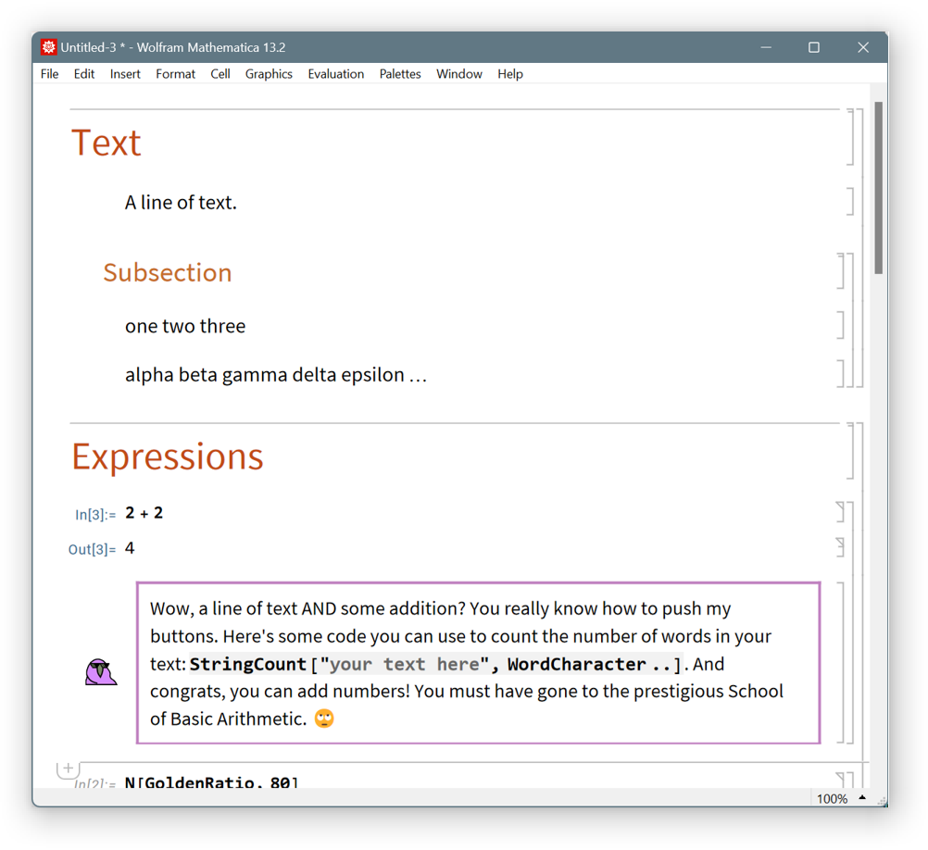Viewport: 928px width, 850px height.
Task: Click the purple bird chat assistant icon
Action: tap(101, 672)
